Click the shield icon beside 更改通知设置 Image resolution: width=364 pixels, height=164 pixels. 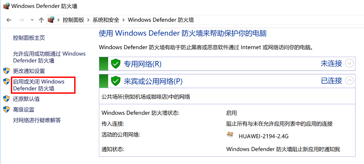point(6,71)
